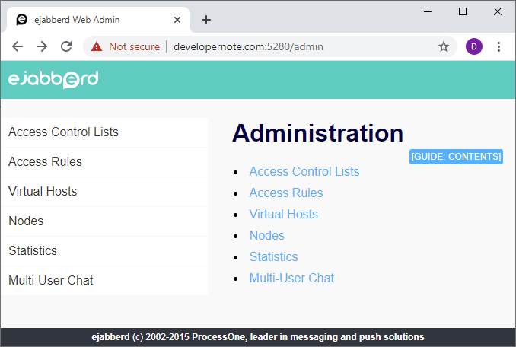Follow the Access Control Lists blue link

[304, 171]
